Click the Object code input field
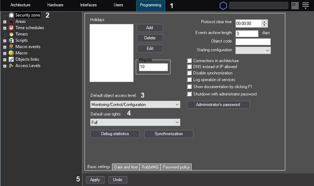 [x=253, y=42]
